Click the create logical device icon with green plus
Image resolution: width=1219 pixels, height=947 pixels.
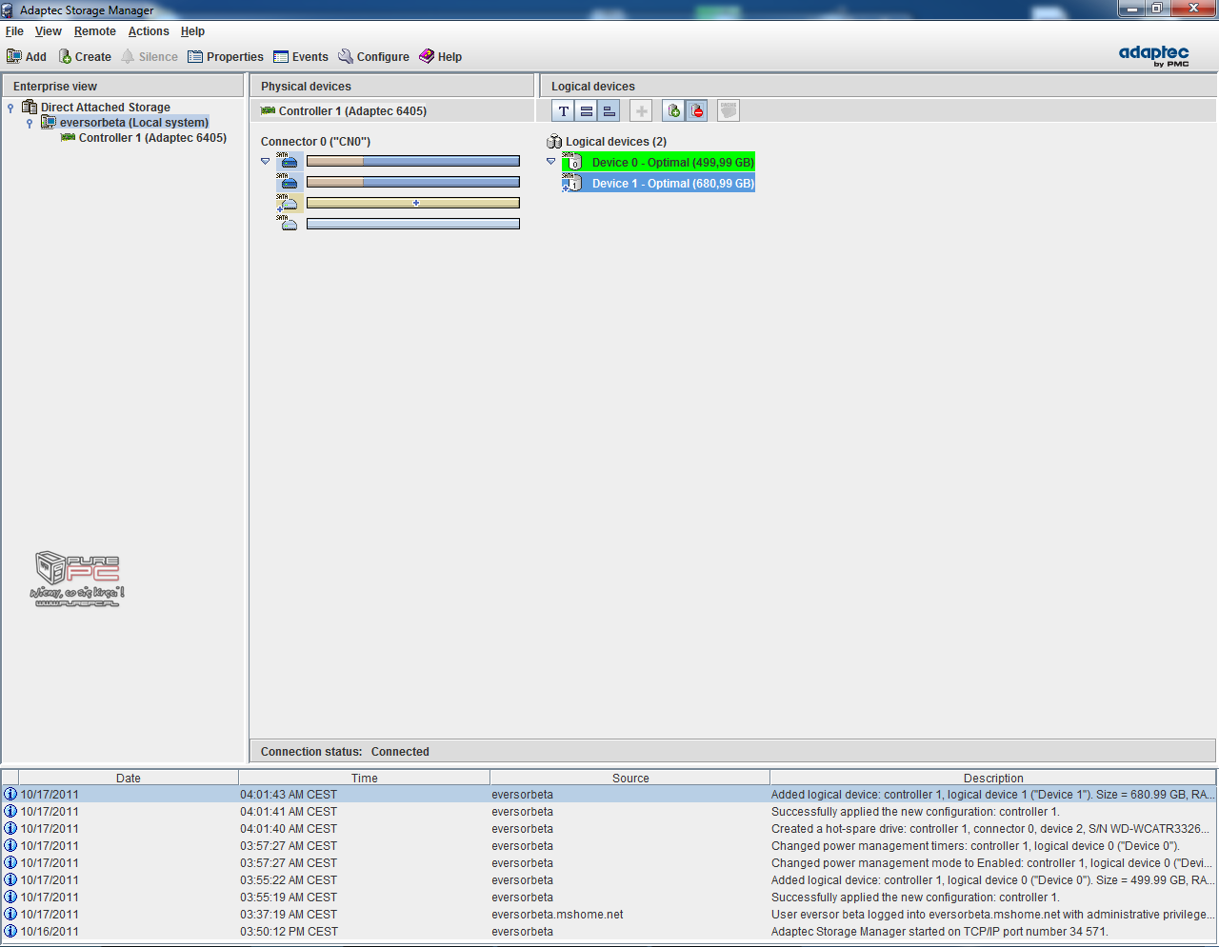click(x=673, y=111)
